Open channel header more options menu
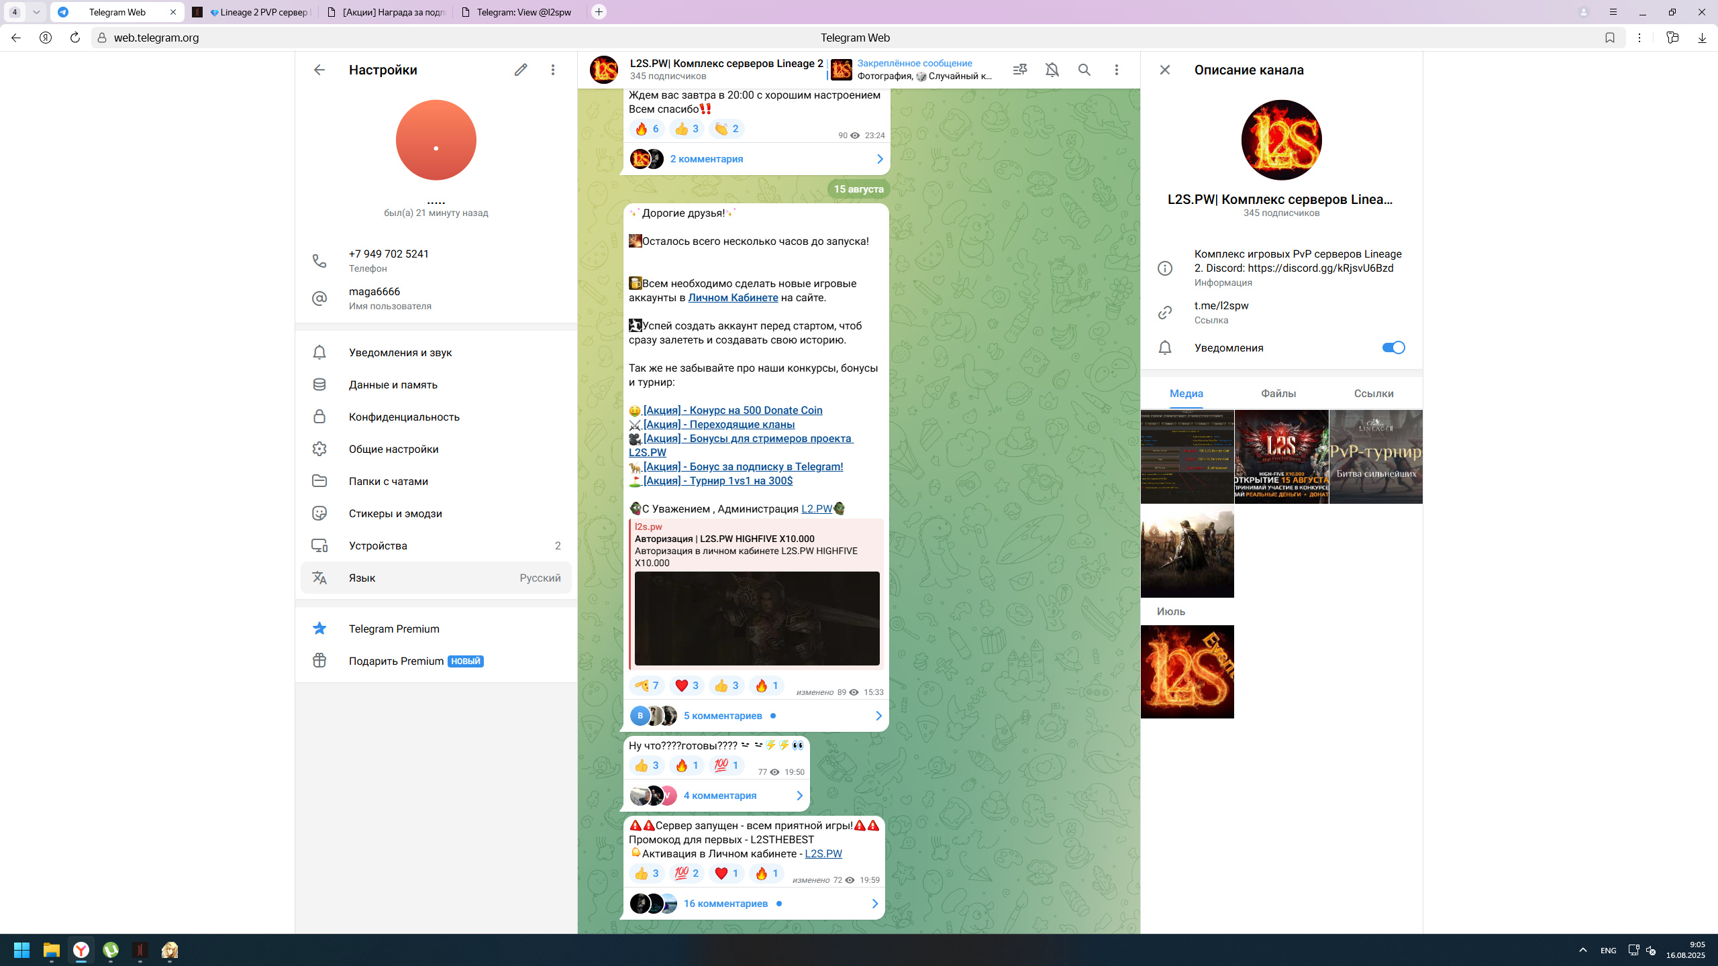Image resolution: width=1718 pixels, height=966 pixels. coord(1117,70)
